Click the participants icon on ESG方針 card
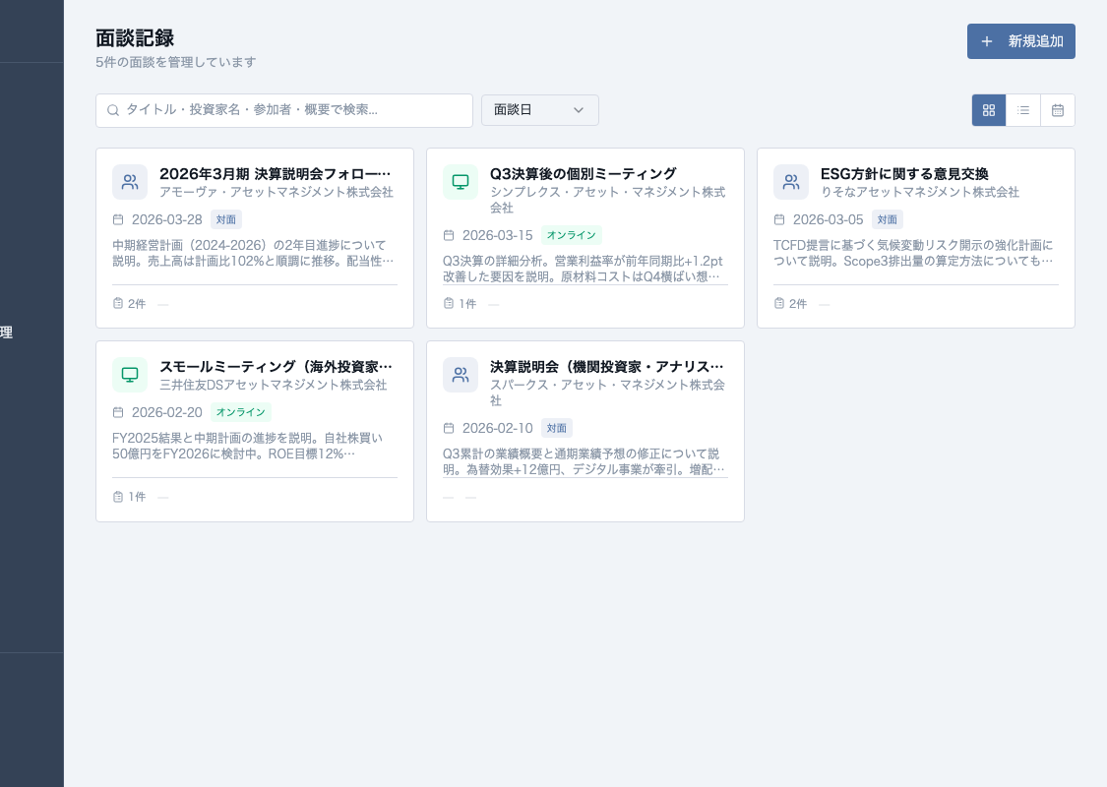 tap(791, 182)
